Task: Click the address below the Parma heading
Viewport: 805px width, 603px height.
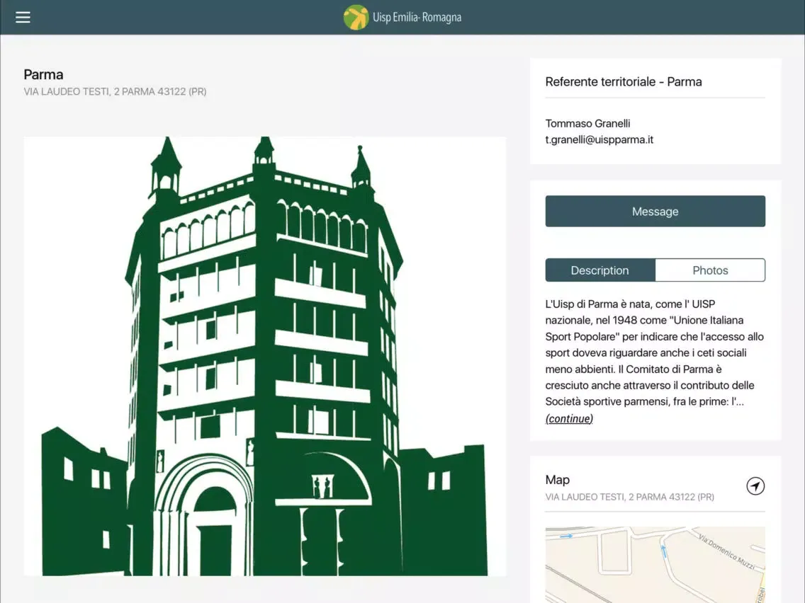Action: tap(115, 91)
